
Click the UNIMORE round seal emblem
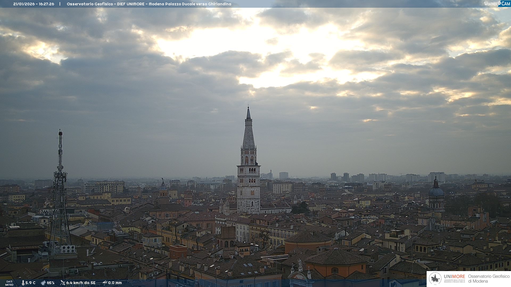435,279
